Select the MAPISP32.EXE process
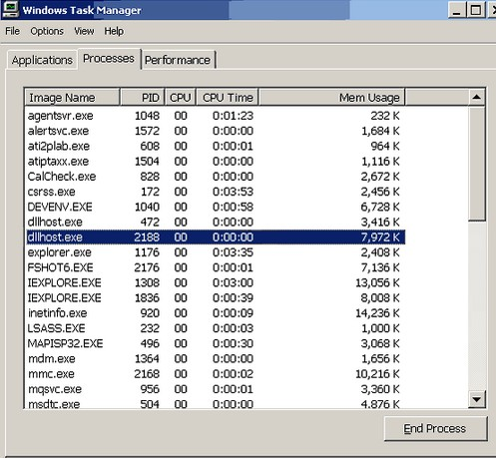This screenshot has width=496, height=458. [x=216, y=343]
